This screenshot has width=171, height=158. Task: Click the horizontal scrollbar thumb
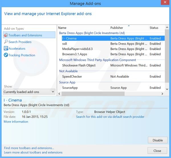pos(93,94)
